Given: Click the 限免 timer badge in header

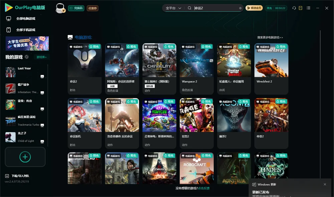Looking at the screenshot, I should point(276,8).
